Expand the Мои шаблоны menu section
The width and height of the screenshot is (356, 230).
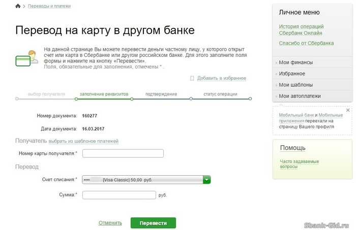click(312, 85)
